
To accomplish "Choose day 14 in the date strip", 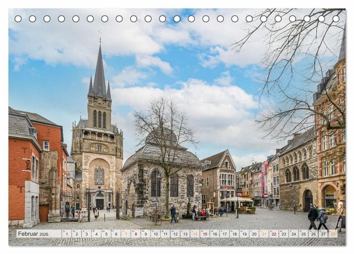I will coord(195,234).
